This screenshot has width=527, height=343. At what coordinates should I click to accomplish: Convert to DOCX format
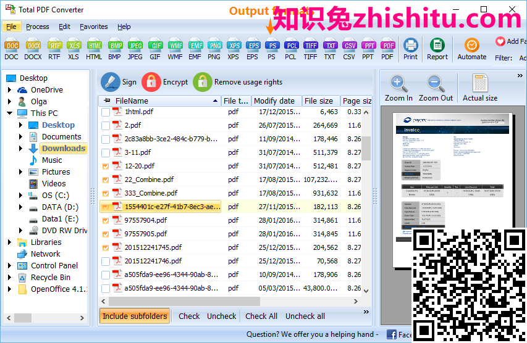click(x=33, y=49)
